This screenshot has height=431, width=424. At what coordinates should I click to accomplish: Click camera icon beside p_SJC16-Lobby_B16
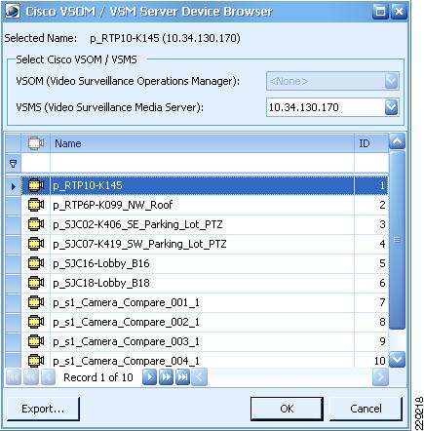(36, 263)
